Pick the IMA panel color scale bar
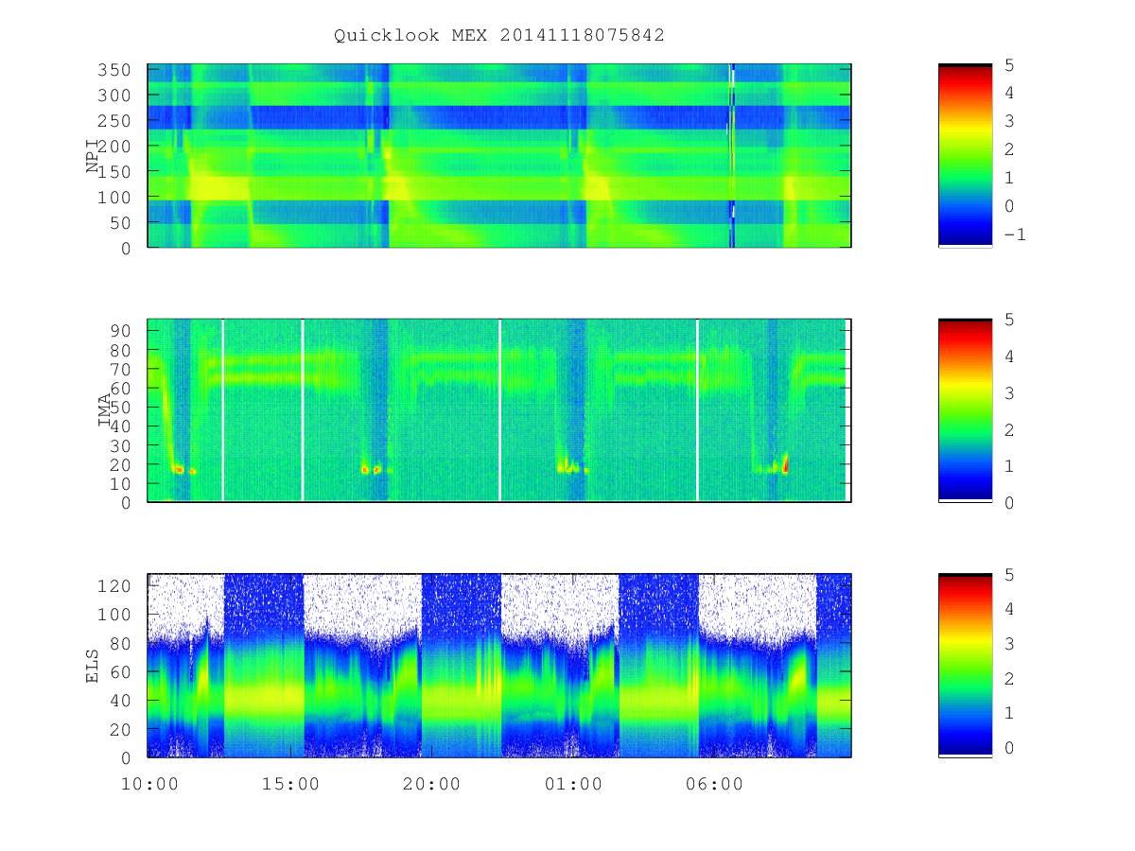1135x851 pixels. (x=965, y=410)
